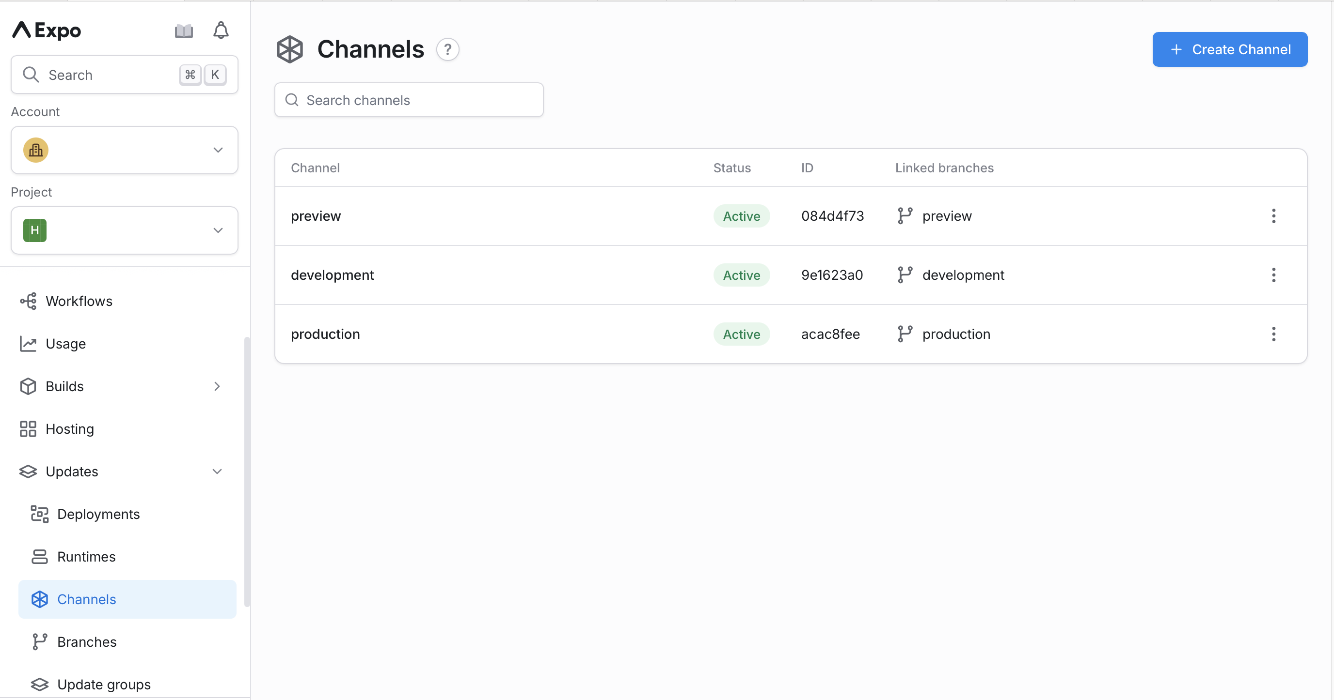This screenshot has height=700, width=1334.
Task: Click the account organization avatar icon
Action: point(36,151)
